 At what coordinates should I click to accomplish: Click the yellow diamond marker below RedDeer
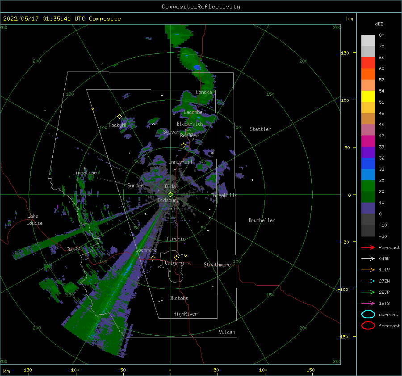pos(184,145)
